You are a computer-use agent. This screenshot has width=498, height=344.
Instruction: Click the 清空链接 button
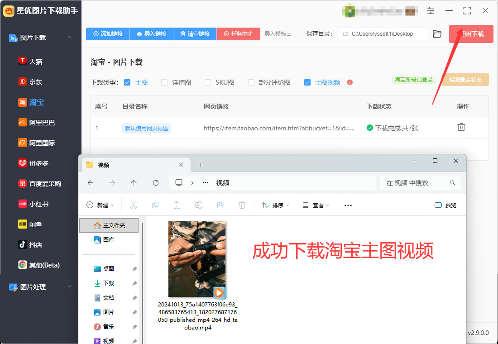tap(195, 33)
